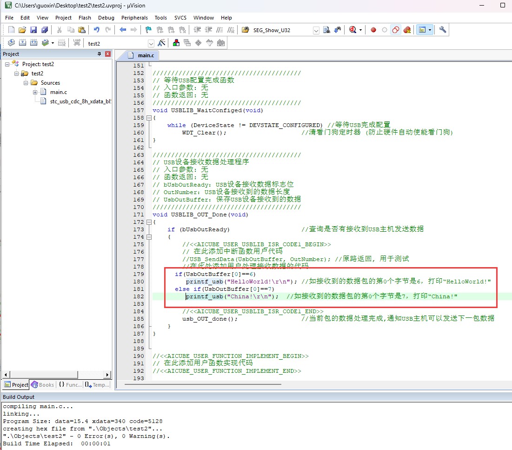Screen dimensions: 512x450
Task: Expand the SEG_Show_U32 find dropdown
Action: tap(316, 30)
